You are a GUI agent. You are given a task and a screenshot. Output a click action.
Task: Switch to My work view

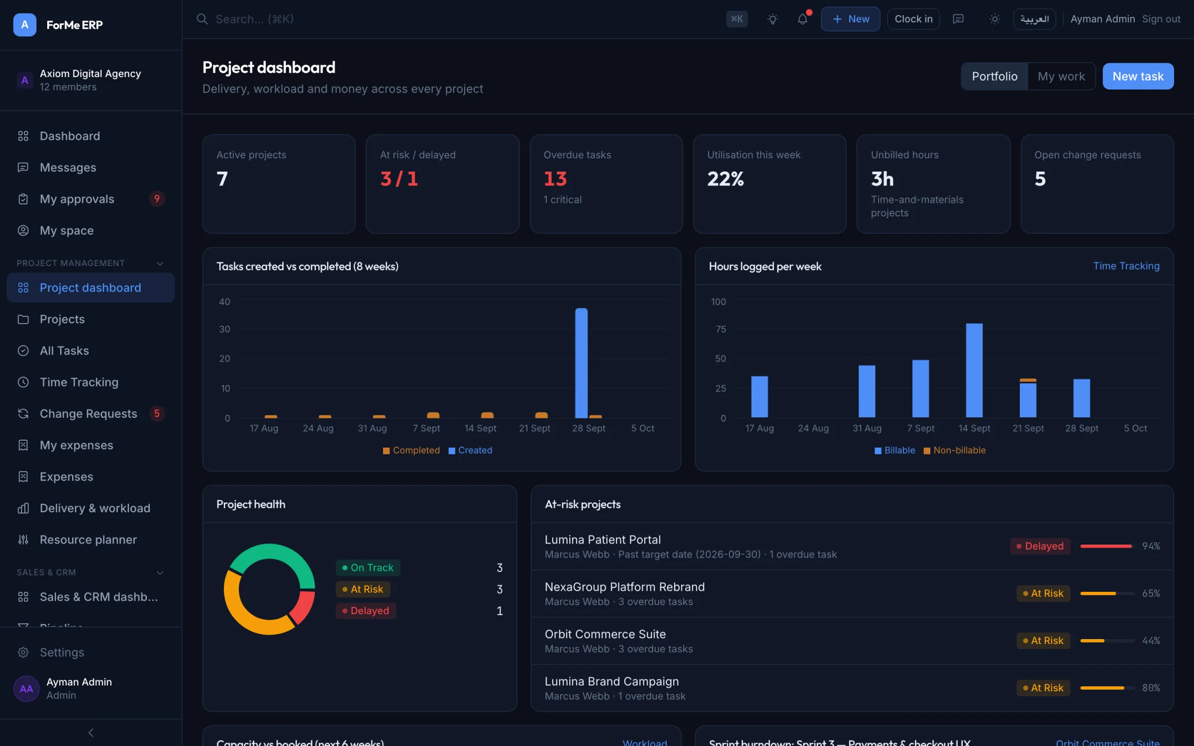pyautogui.click(x=1061, y=76)
